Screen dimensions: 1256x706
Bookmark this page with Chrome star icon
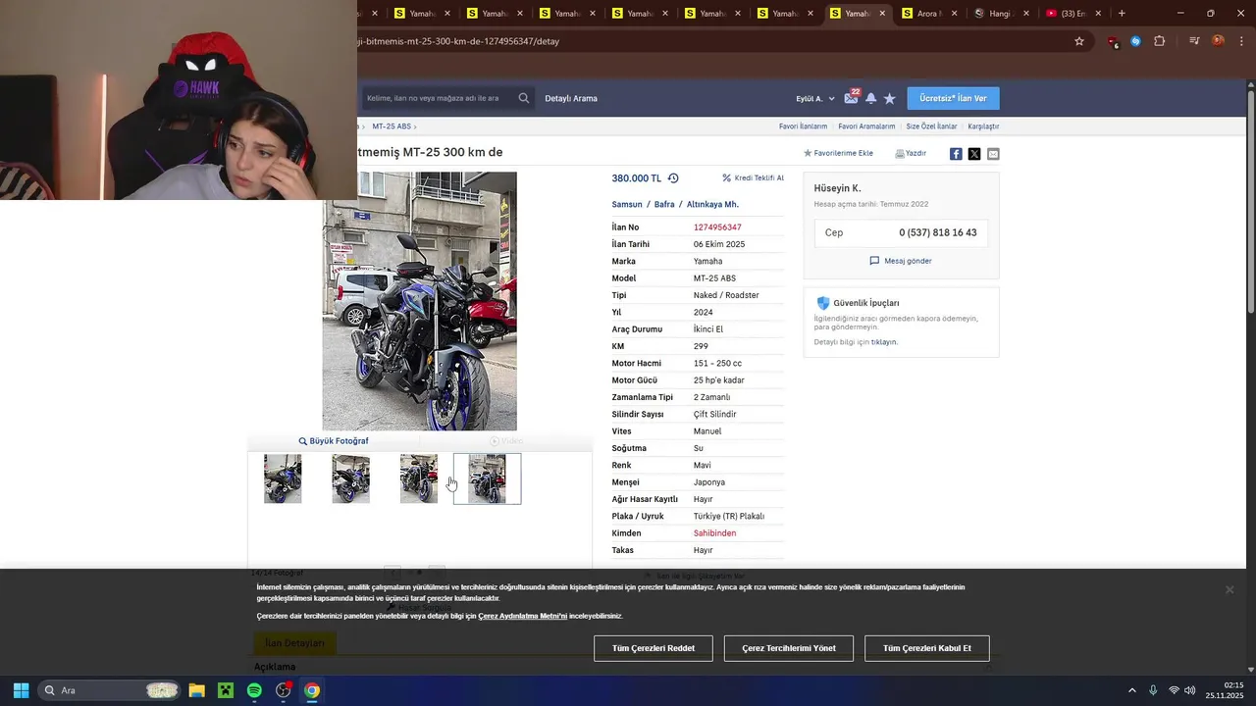click(x=1079, y=41)
